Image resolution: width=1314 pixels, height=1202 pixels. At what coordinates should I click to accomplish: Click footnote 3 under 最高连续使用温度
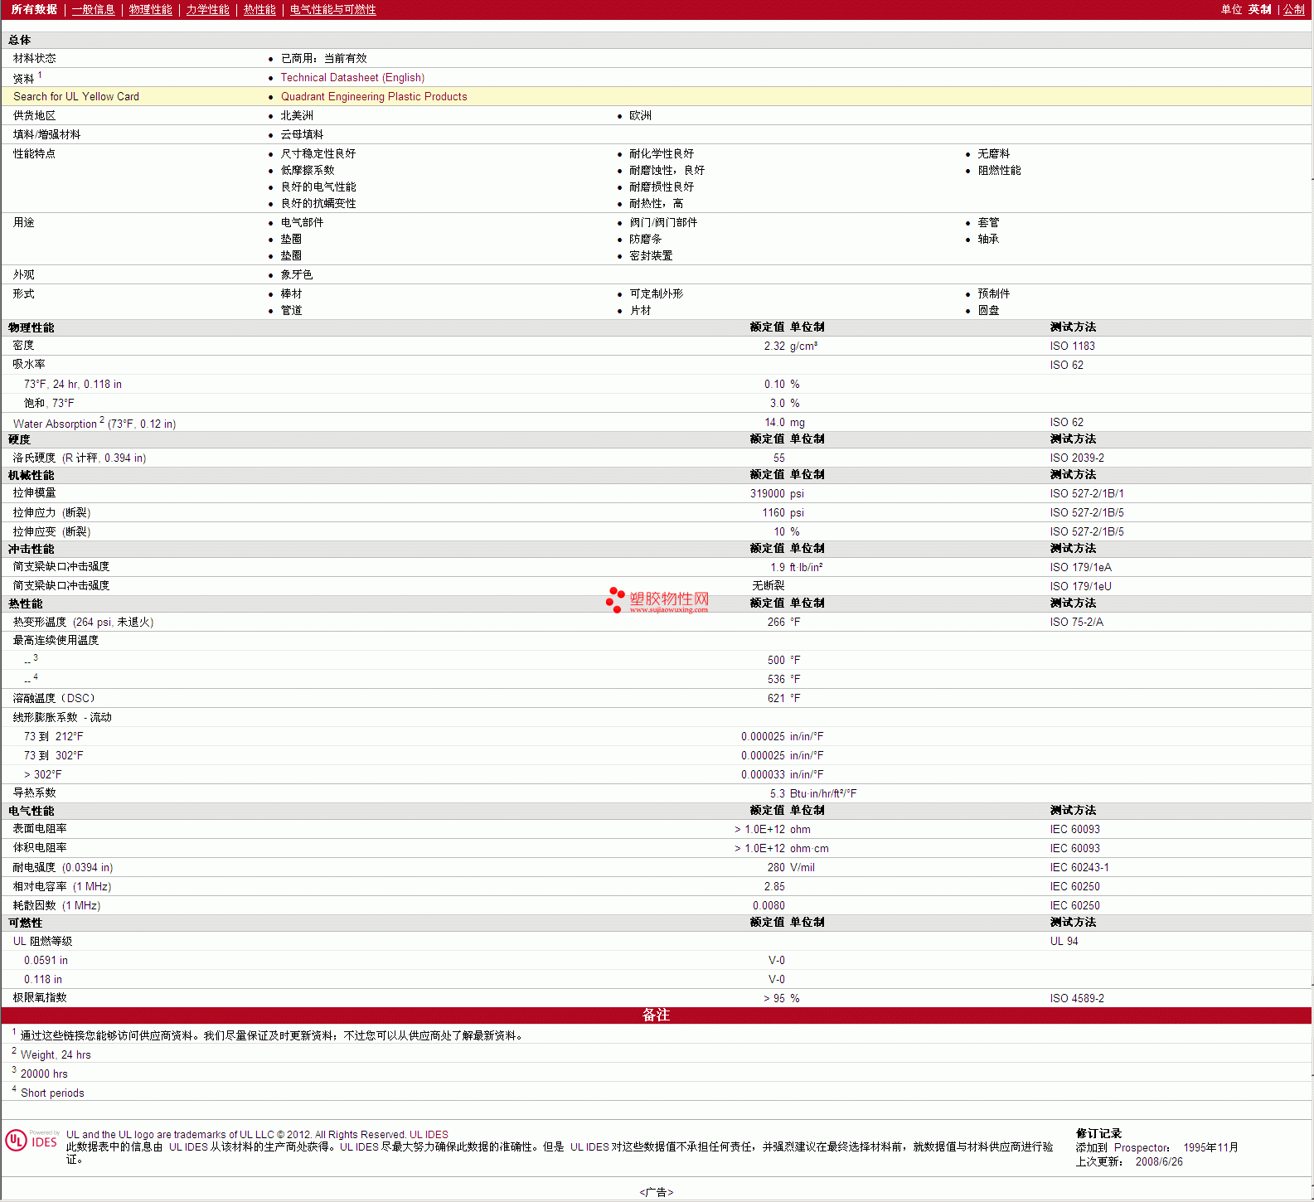36,657
